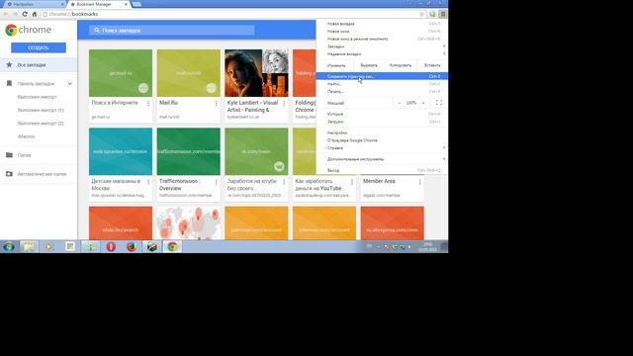Click the bookmark search field
633x356 pixels.
[171, 31]
